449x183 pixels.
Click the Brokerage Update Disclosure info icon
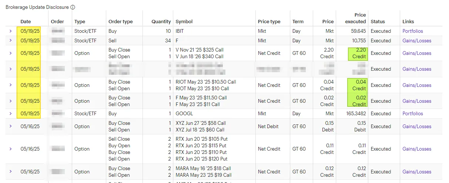(x=73, y=7)
